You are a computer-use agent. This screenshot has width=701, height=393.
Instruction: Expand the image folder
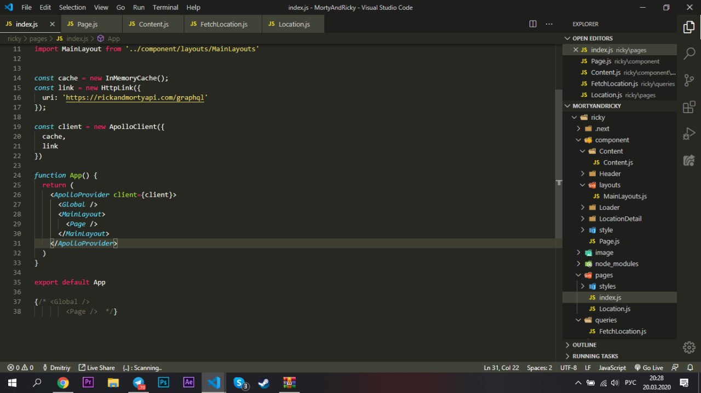click(x=619, y=253)
